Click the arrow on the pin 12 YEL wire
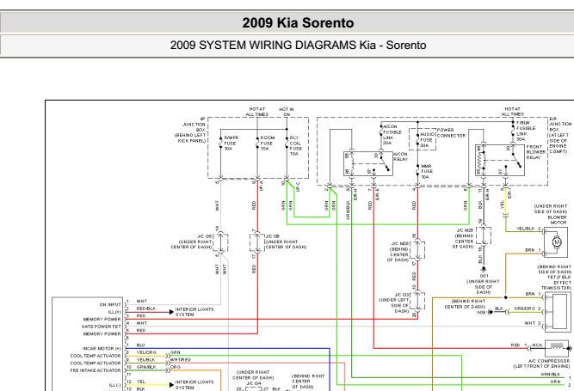The image size is (574, 391). tap(171, 385)
